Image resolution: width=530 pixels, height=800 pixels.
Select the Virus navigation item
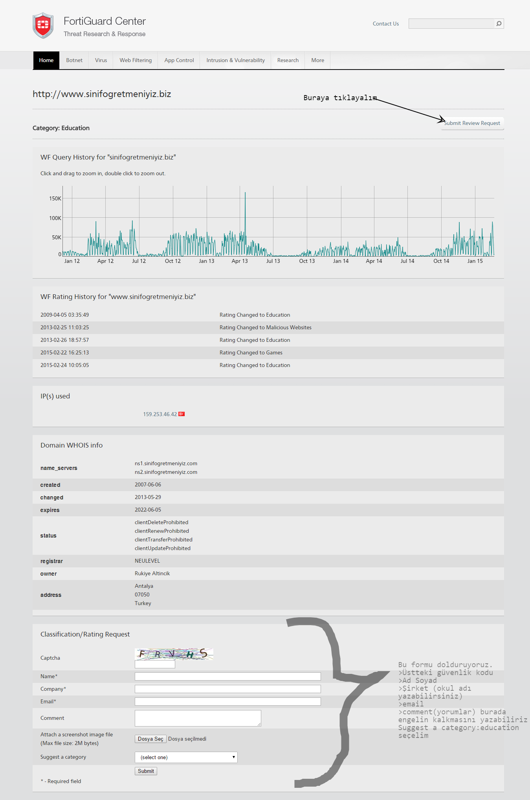pos(101,60)
